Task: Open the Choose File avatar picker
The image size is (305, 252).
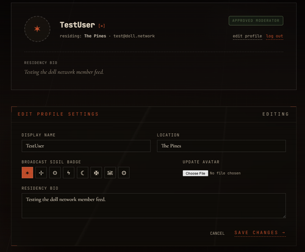Action: 195,173
